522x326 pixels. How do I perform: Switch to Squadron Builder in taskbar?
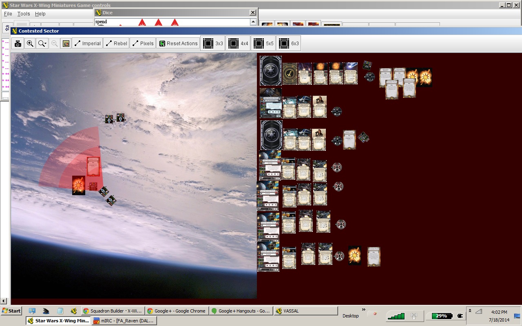(112, 311)
